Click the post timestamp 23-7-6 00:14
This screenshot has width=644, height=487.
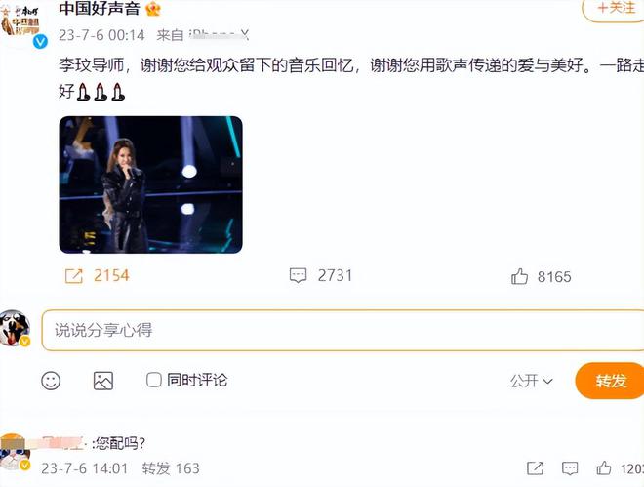pos(101,35)
